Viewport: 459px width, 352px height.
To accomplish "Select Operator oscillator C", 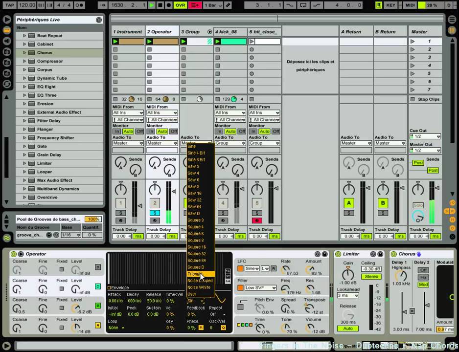I will (x=98, y=286).
